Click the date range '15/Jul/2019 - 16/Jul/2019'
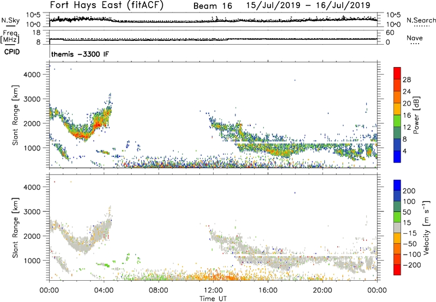436x302 pixels. [308, 5]
